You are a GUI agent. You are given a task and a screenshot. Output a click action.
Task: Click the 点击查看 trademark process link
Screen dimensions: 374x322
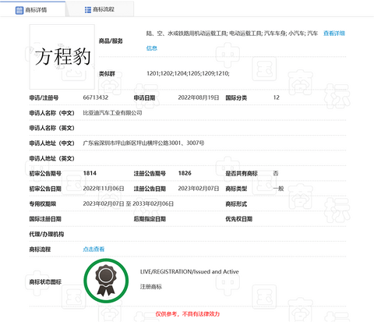[x=93, y=249]
